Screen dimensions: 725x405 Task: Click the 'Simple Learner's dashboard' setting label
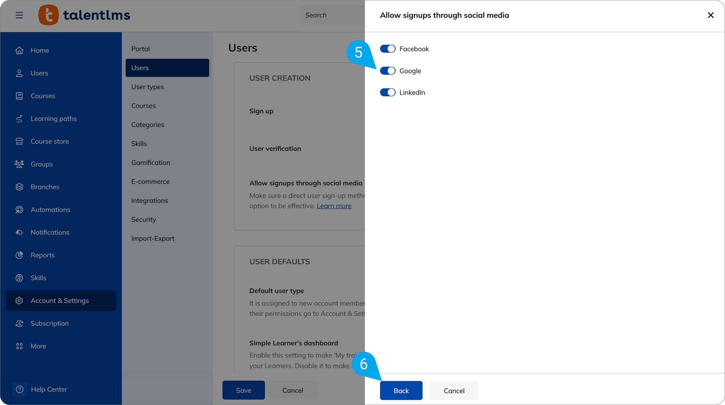pos(294,343)
